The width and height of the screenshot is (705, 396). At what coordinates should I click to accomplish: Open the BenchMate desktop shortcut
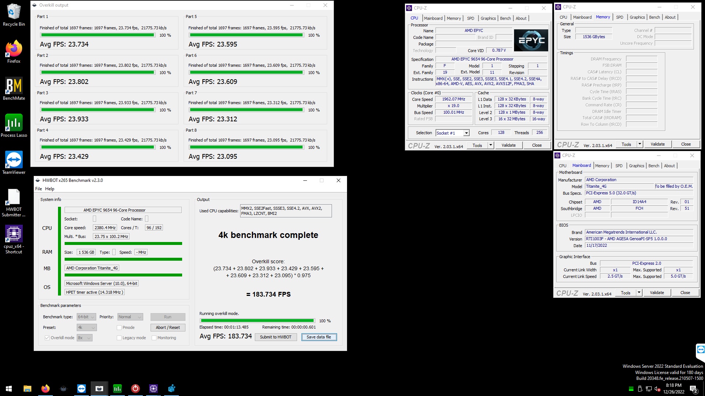(14, 89)
